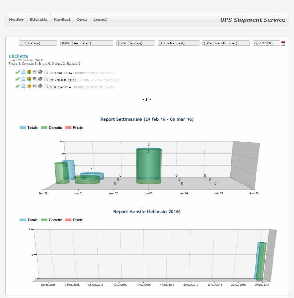The image size is (294, 298).
Task: Toggle Totale series in weekly report legend
Action: [x=29, y=128]
